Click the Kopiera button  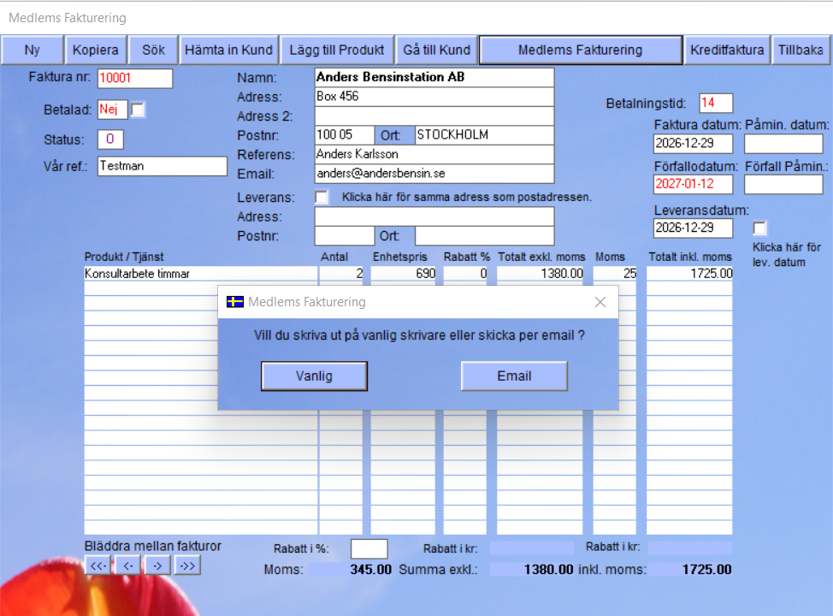point(96,50)
